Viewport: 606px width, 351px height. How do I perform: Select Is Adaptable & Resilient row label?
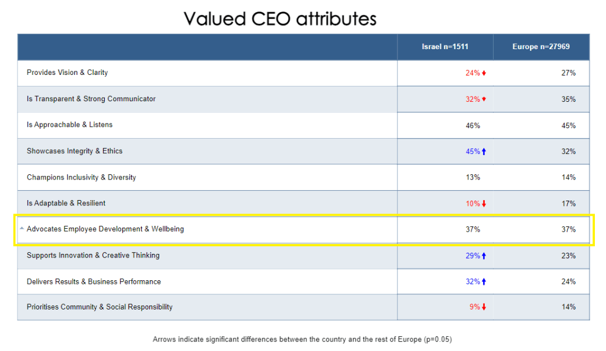pyautogui.click(x=66, y=203)
